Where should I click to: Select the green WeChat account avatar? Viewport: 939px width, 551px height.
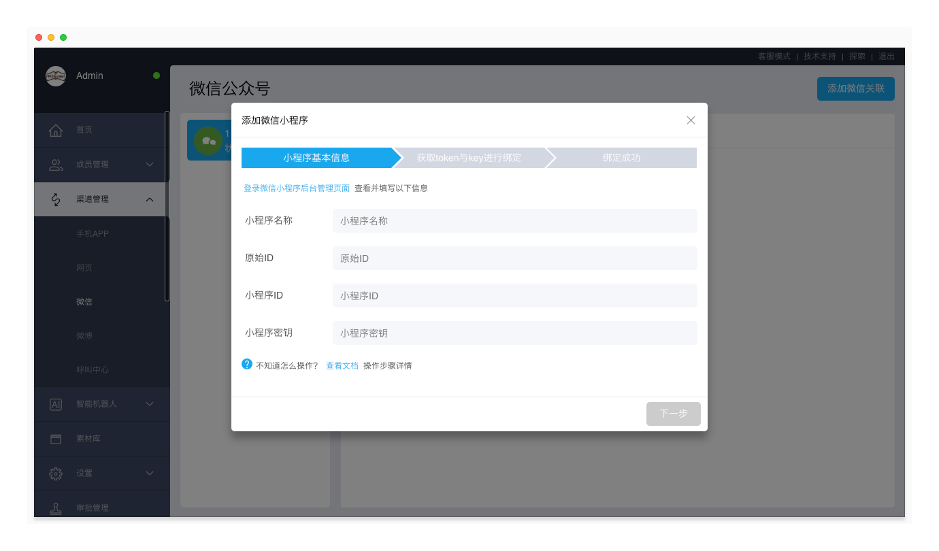tap(208, 139)
